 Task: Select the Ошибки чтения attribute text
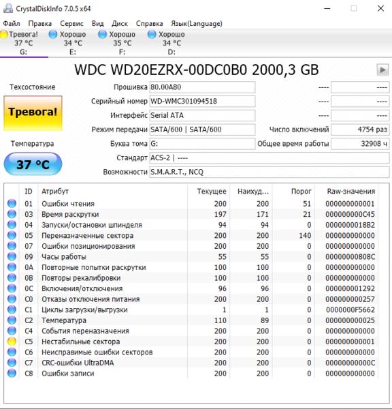click(68, 204)
